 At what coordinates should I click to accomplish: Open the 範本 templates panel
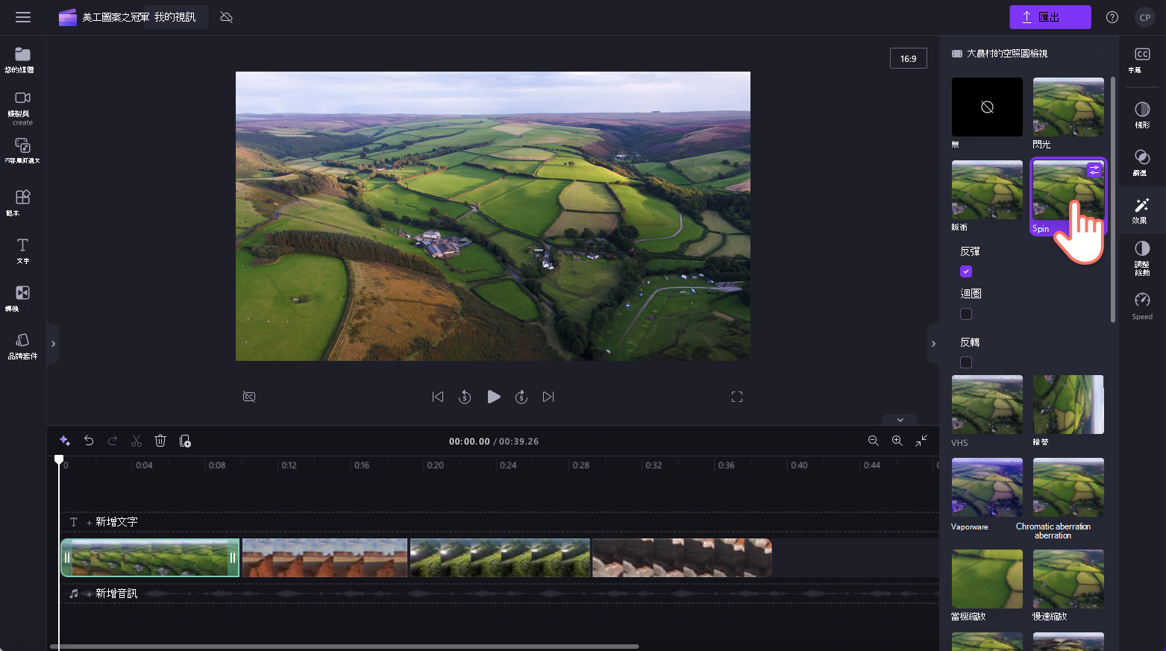[x=22, y=202]
